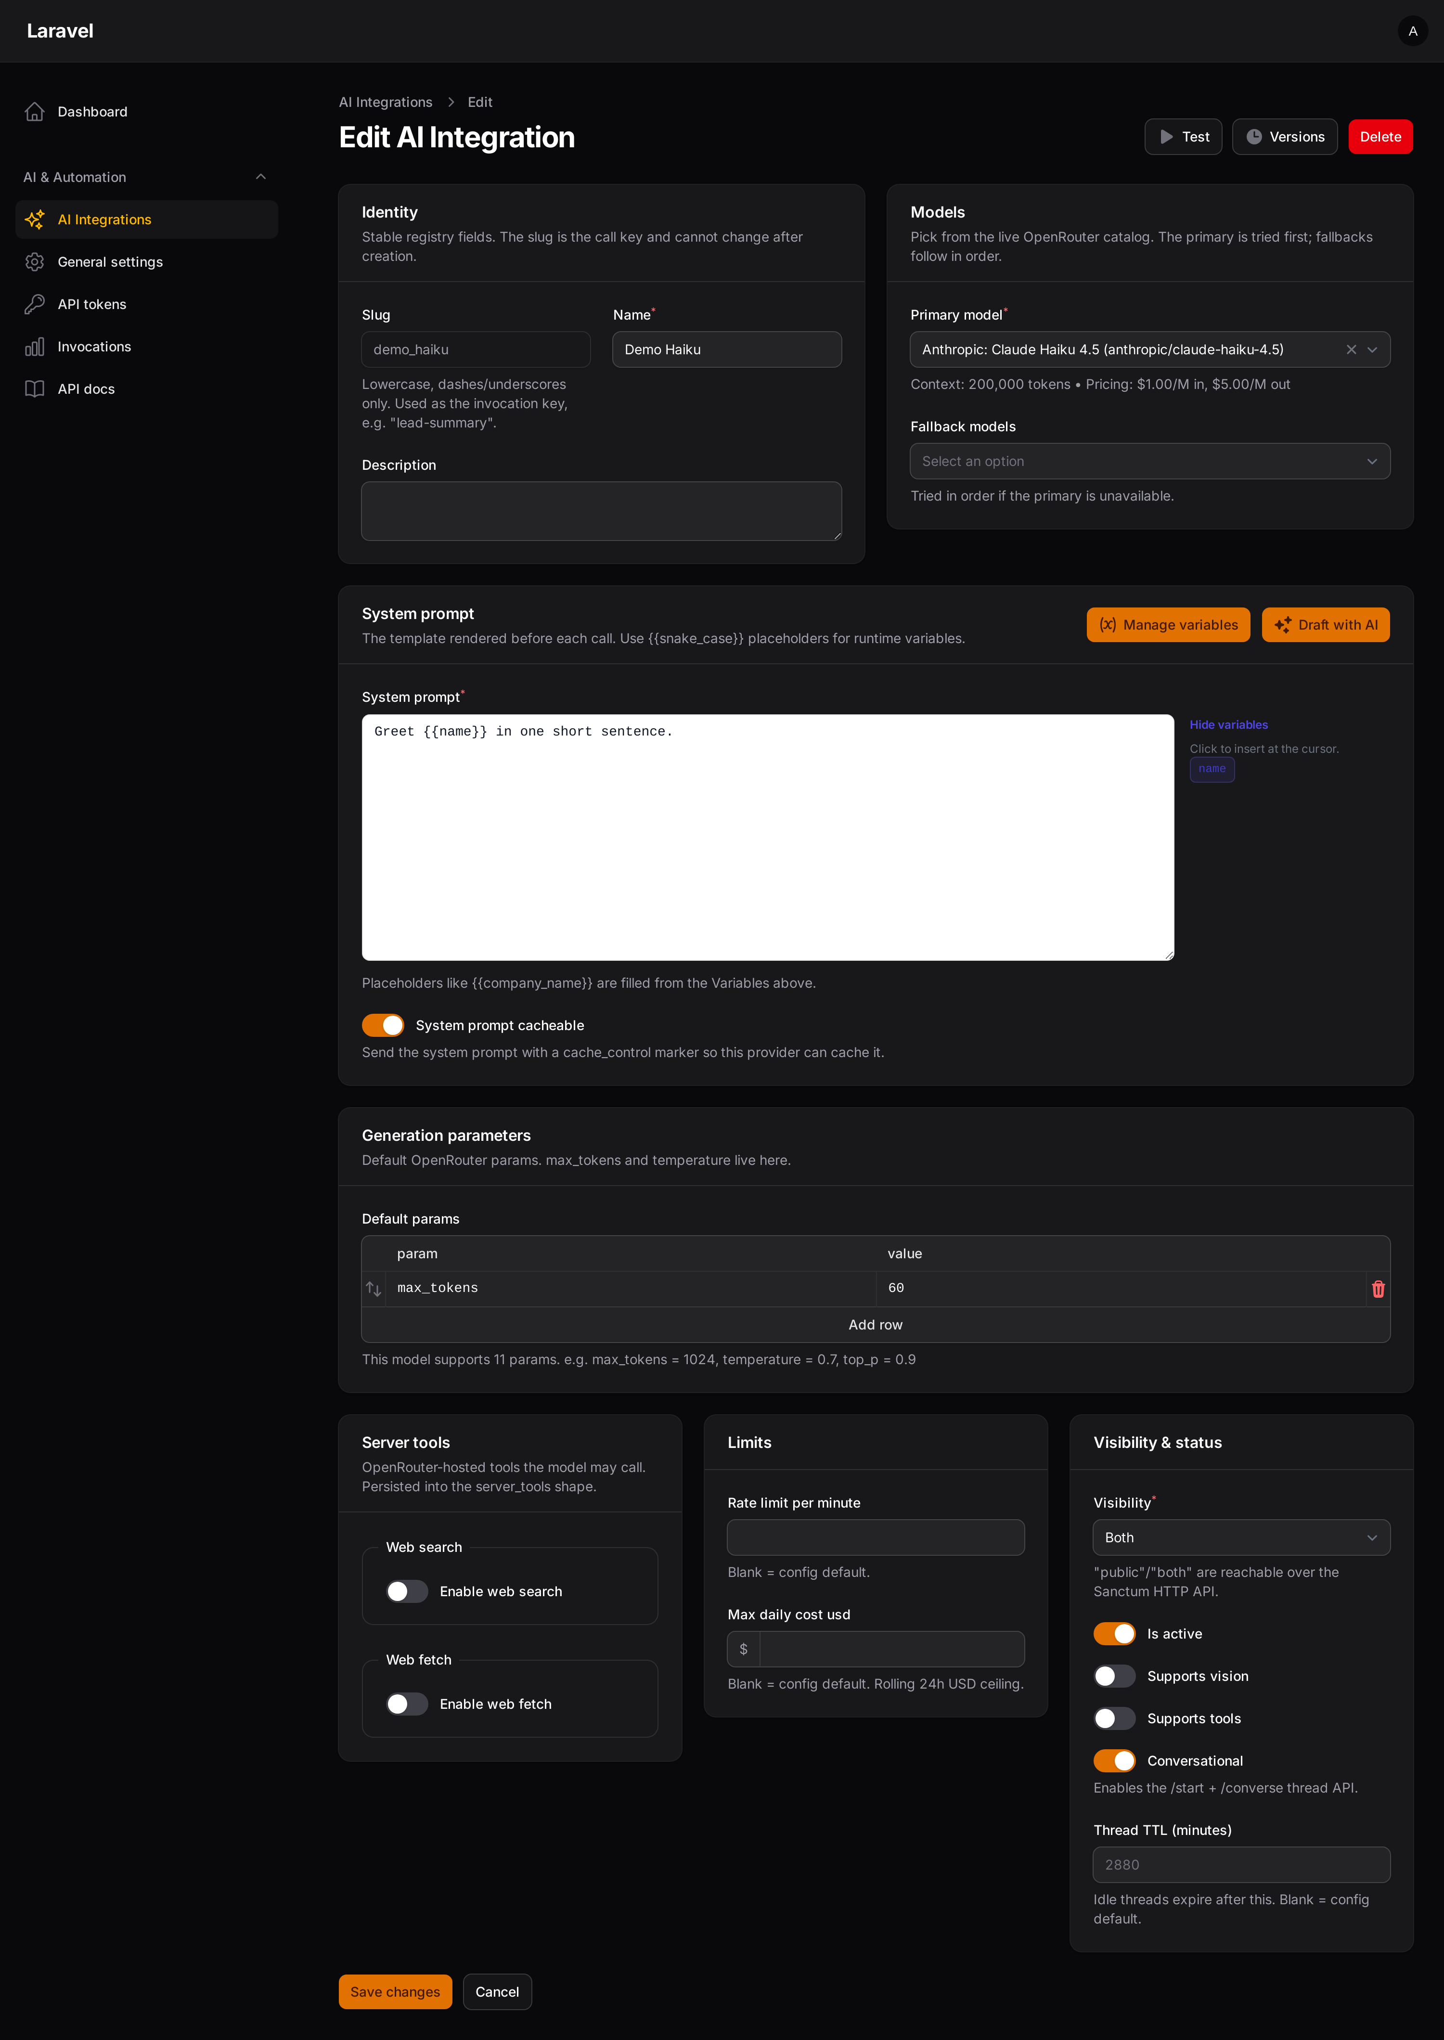
Task: Toggle Supports tools switch
Action: click(x=1114, y=1718)
